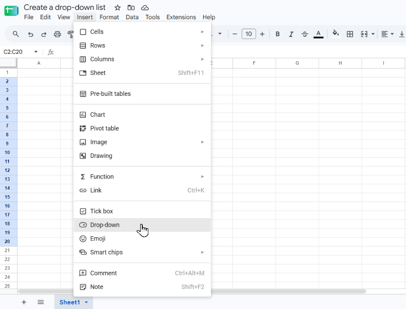Insert a Tick box
The width and height of the screenshot is (406, 309).
point(142,211)
